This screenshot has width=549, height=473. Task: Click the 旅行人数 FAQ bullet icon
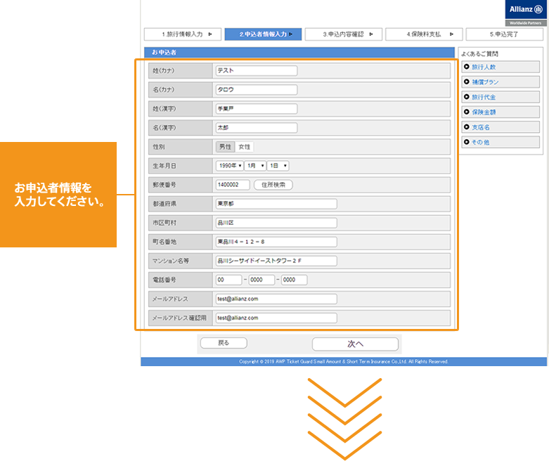pyautogui.click(x=465, y=67)
